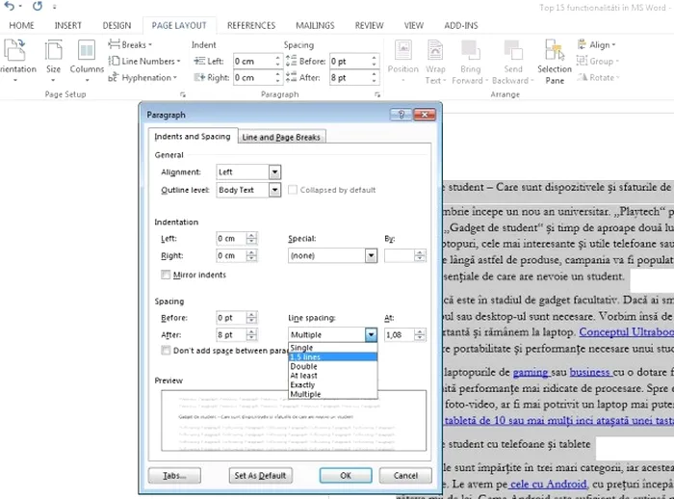674x499 pixels.
Task: Select Single line spacing option
Action: 333,348
